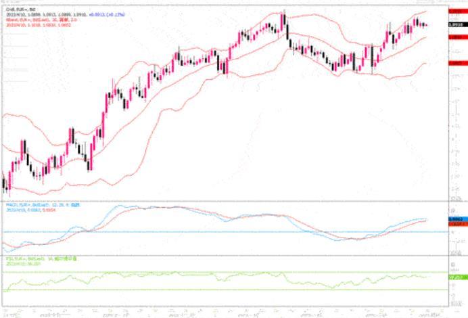Select the most recent candle on right

(x=425, y=25)
